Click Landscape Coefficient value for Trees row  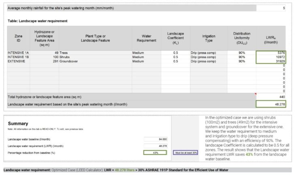click(x=176, y=53)
